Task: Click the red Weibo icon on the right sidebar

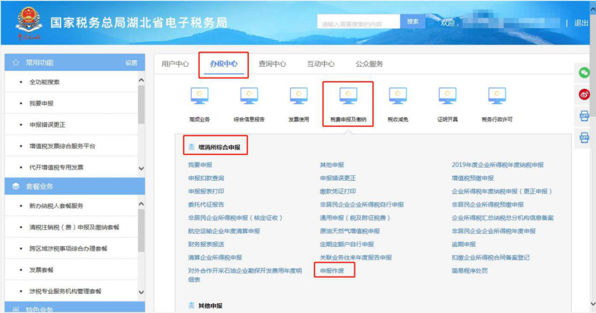Action: coord(584,94)
